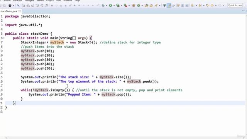The height and width of the screenshot is (139, 247).
Task: Expand the External Tools dropdown arrow
Action: (129, 5)
